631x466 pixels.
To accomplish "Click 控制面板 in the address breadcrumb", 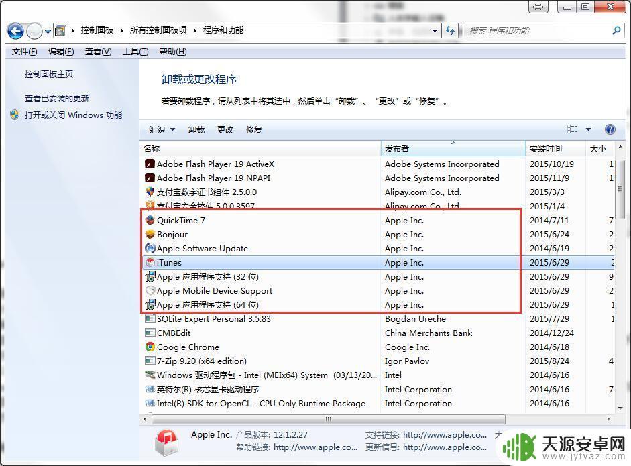I will (97, 30).
